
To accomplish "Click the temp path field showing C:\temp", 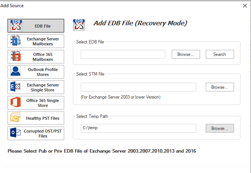I will click(x=139, y=128).
